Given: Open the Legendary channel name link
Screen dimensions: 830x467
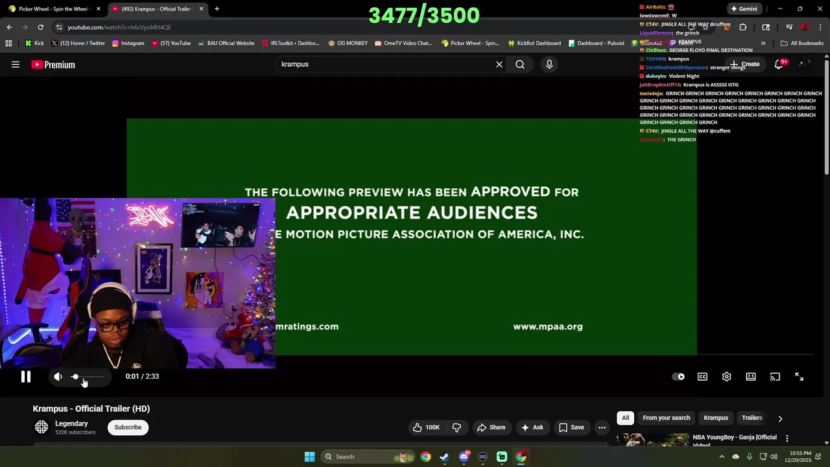Looking at the screenshot, I should pos(71,424).
